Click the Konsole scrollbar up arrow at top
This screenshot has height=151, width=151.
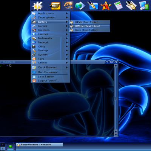pyautogui.click(x=116, y=66)
